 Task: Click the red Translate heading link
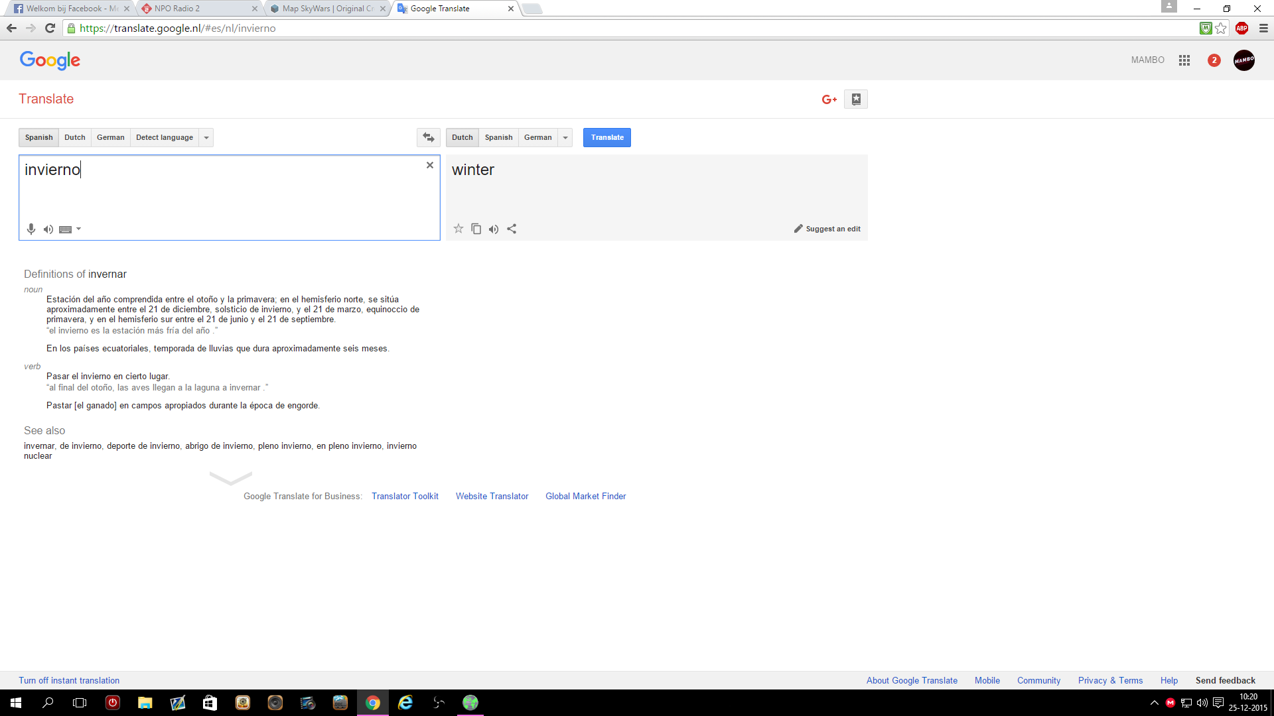(46, 99)
